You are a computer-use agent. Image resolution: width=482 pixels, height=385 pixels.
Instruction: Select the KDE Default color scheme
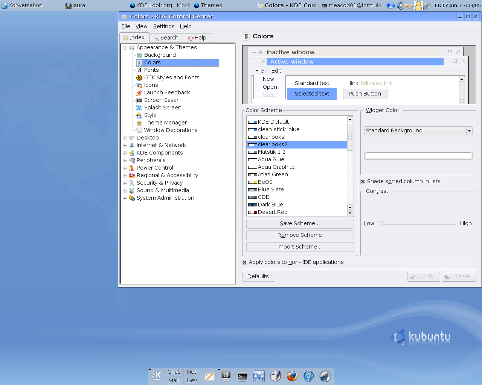297,122
